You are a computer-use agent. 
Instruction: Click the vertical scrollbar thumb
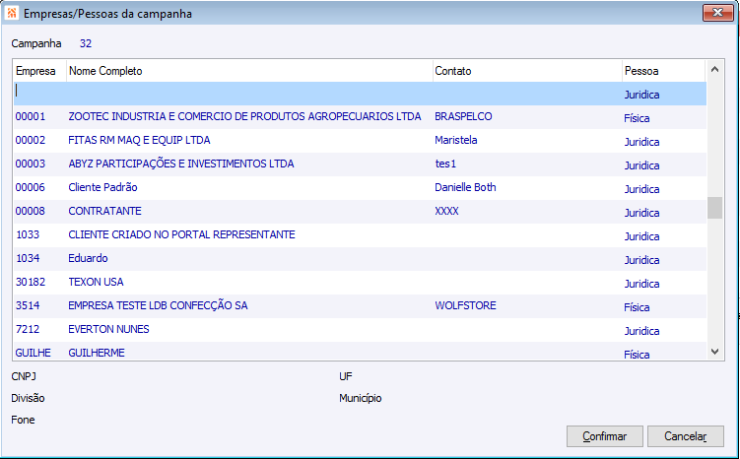point(714,208)
